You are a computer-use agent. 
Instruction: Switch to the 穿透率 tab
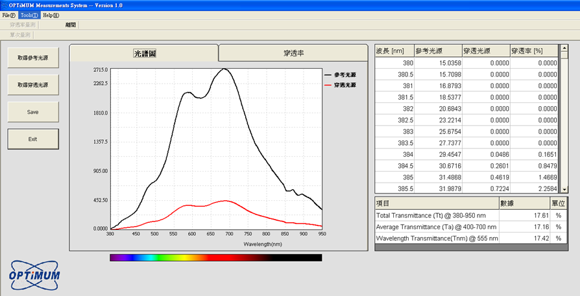pyautogui.click(x=295, y=54)
